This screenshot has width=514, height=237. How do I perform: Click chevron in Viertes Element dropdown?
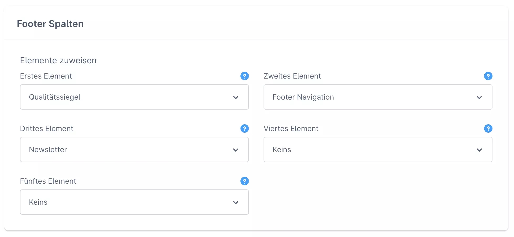click(x=479, y=150)
